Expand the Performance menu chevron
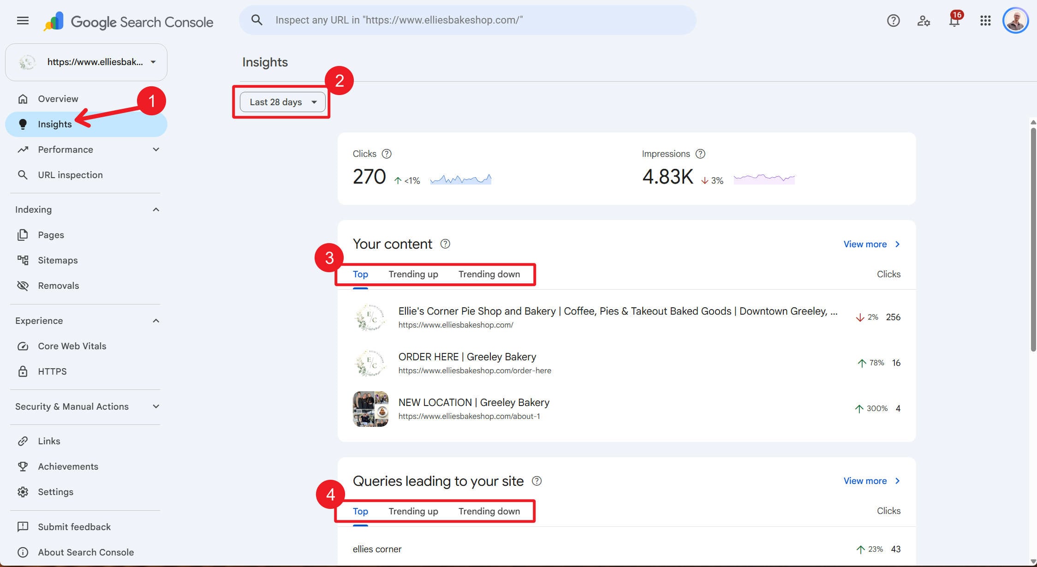The height and width of the screenshot is (567, 1037). (156, 149)
